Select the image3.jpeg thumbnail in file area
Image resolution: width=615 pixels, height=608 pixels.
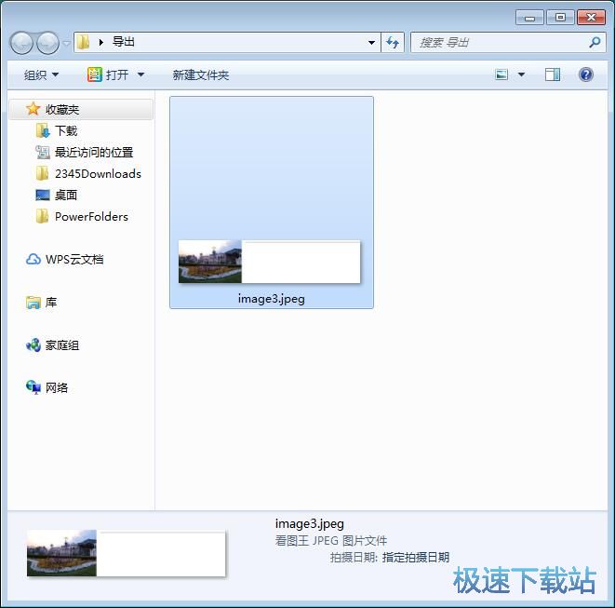269,262
